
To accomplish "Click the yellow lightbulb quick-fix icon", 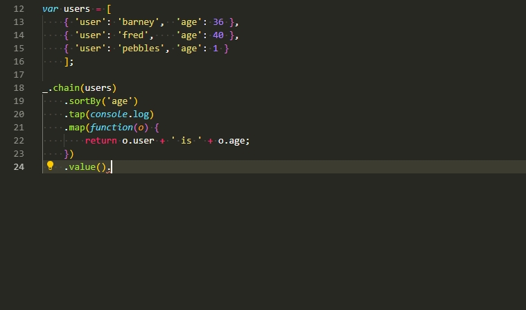I will (50, 166).
